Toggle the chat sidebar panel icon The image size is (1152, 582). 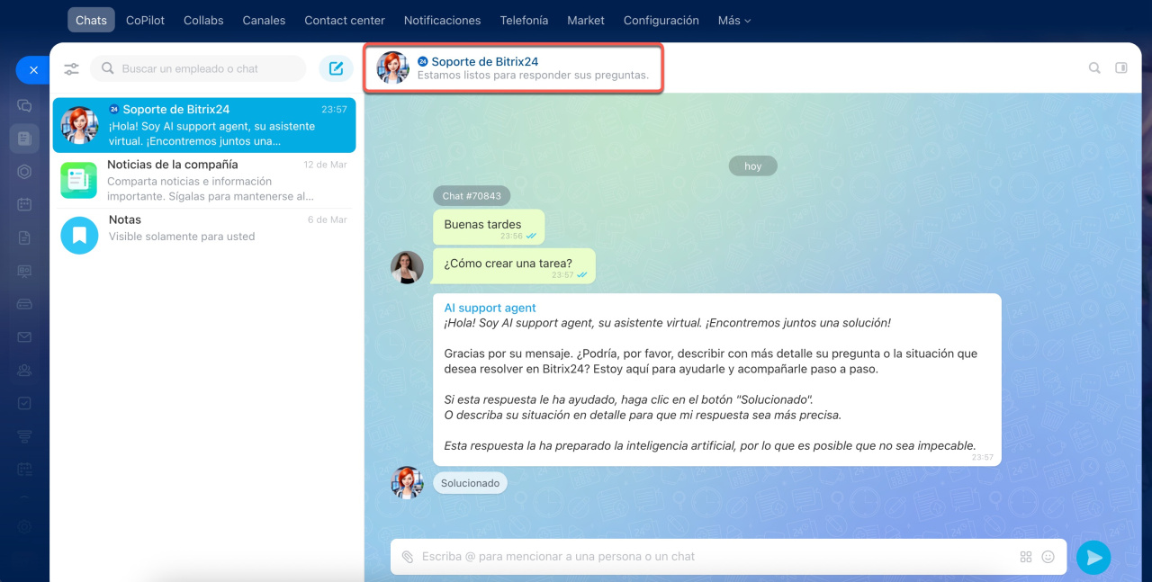tap(1121, 67)
